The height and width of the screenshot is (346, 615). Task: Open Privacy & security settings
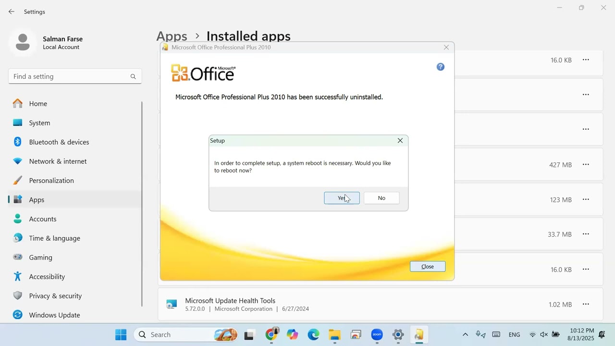click(x=75, y=296)
